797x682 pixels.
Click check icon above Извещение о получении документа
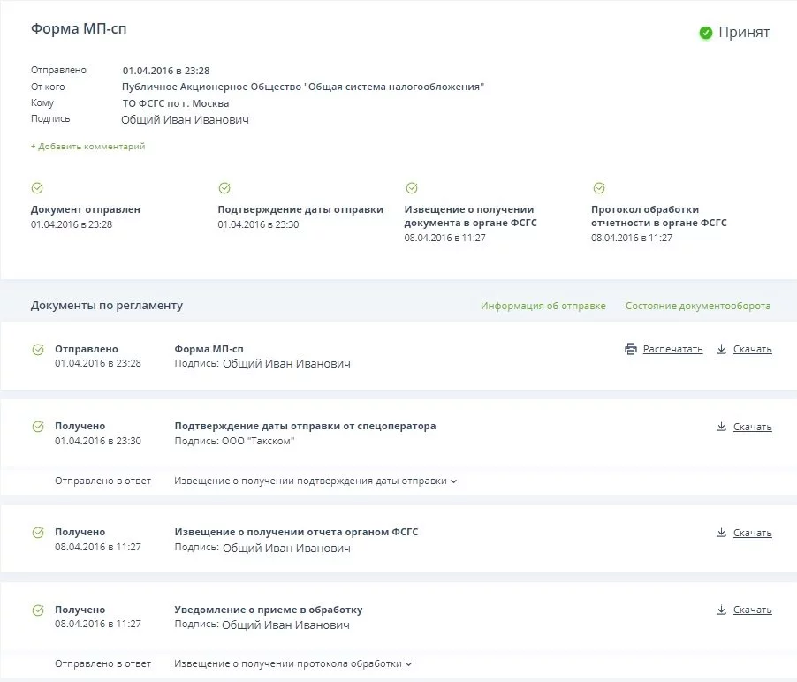(x=411, y=188)
